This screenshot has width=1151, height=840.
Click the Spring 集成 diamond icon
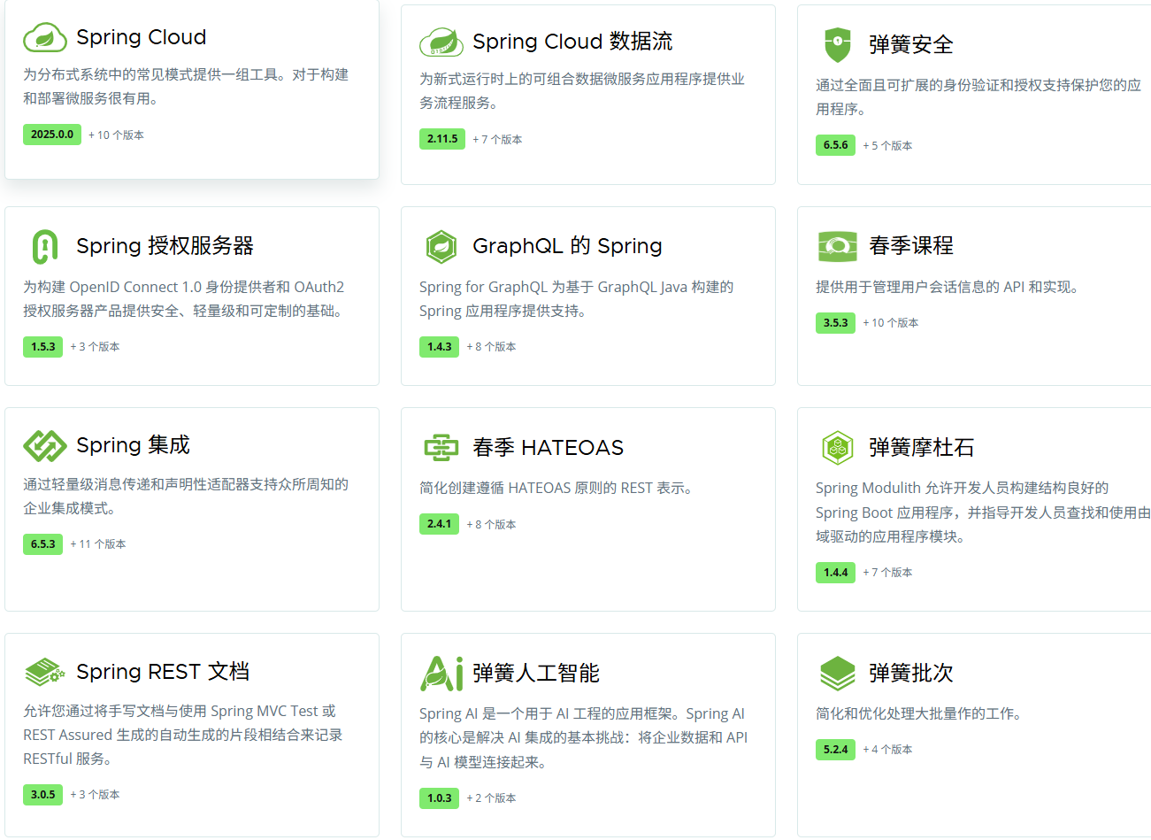(44, 446)
